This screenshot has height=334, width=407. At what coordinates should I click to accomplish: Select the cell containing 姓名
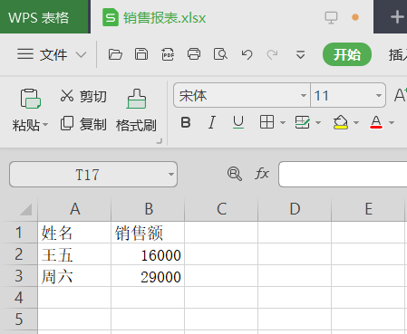click(x=74, y=233)
